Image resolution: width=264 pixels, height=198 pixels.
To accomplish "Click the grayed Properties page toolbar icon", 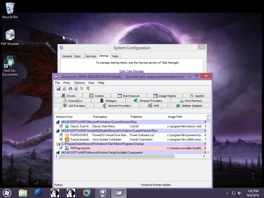I will coord(76,89).
